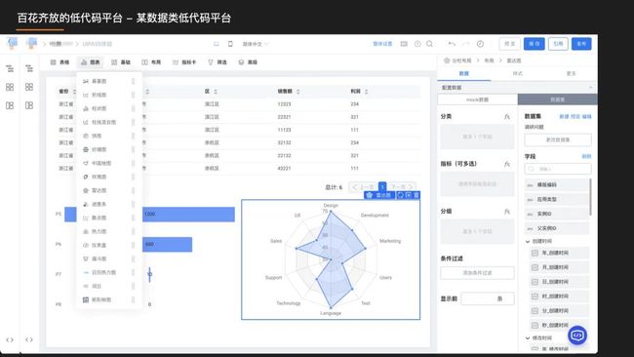The image size is (634, 357).
Task: Open the 基础 component group
Action: [x=121, y=62]
